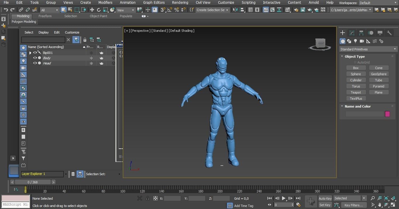
Task: Click the Mirror tool icon
Action: 235,10
